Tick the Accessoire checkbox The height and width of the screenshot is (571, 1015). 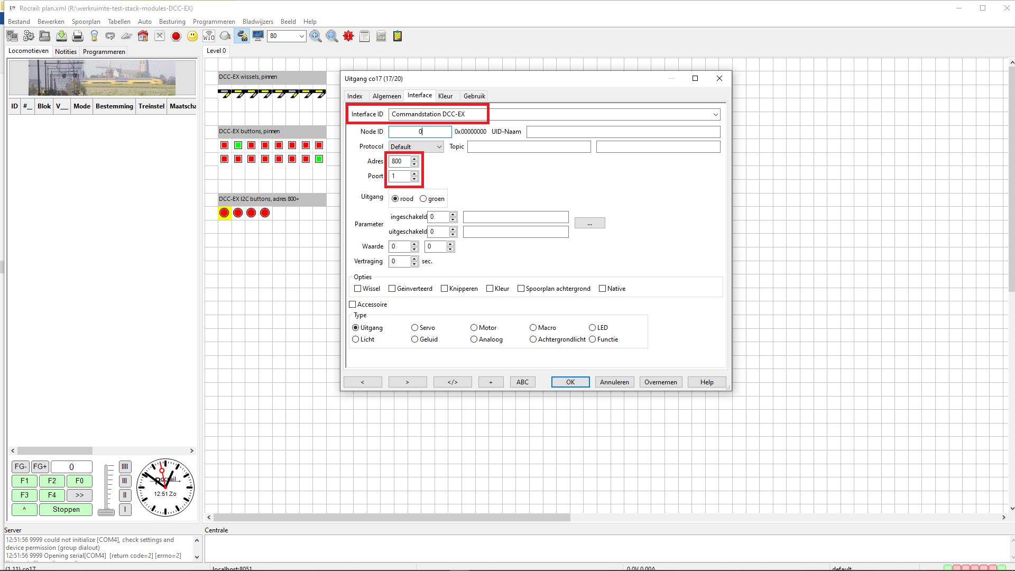pos(353,305)
